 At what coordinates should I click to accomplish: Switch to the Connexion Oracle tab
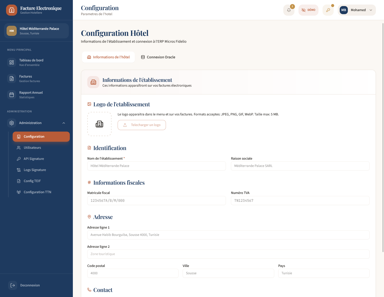pos(158,57)
